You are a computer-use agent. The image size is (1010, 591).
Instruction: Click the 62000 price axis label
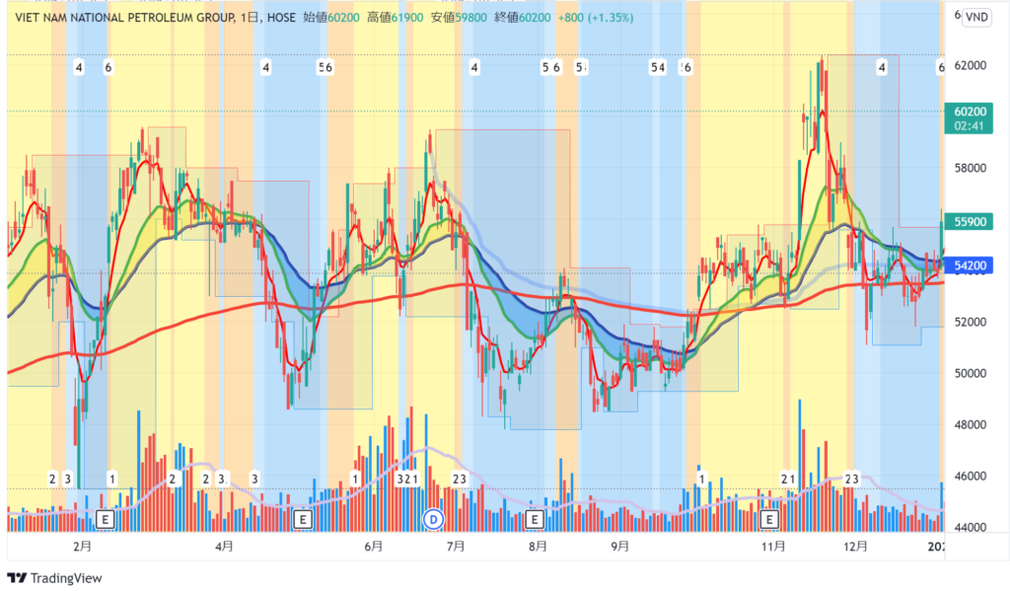[x=971, y=66]
